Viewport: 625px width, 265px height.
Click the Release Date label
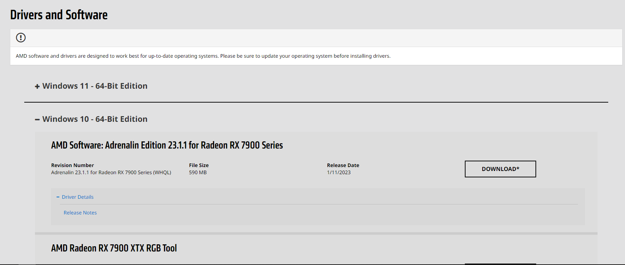coord(343,165)
